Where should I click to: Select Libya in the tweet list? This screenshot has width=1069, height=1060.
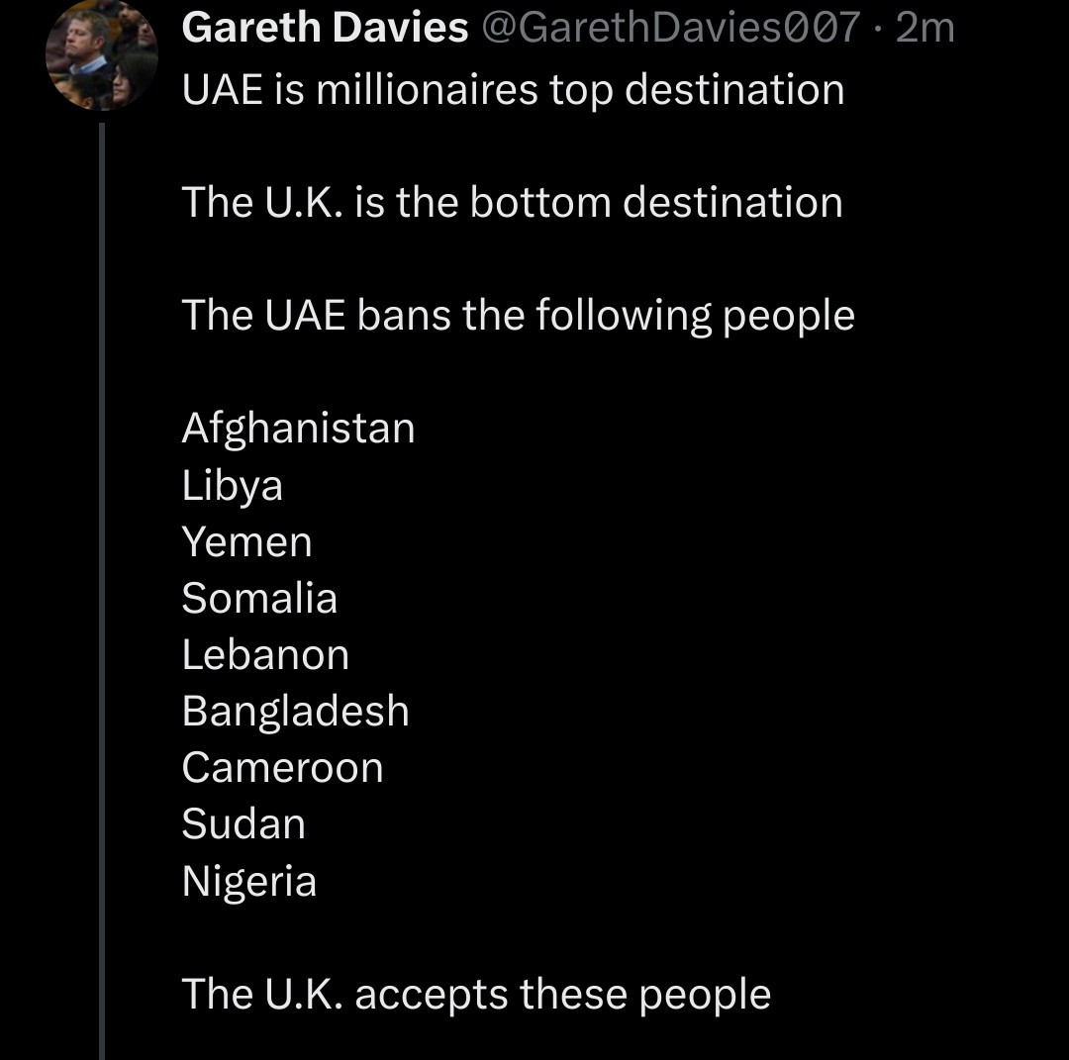pyautogui.click(x=233, y=486)
